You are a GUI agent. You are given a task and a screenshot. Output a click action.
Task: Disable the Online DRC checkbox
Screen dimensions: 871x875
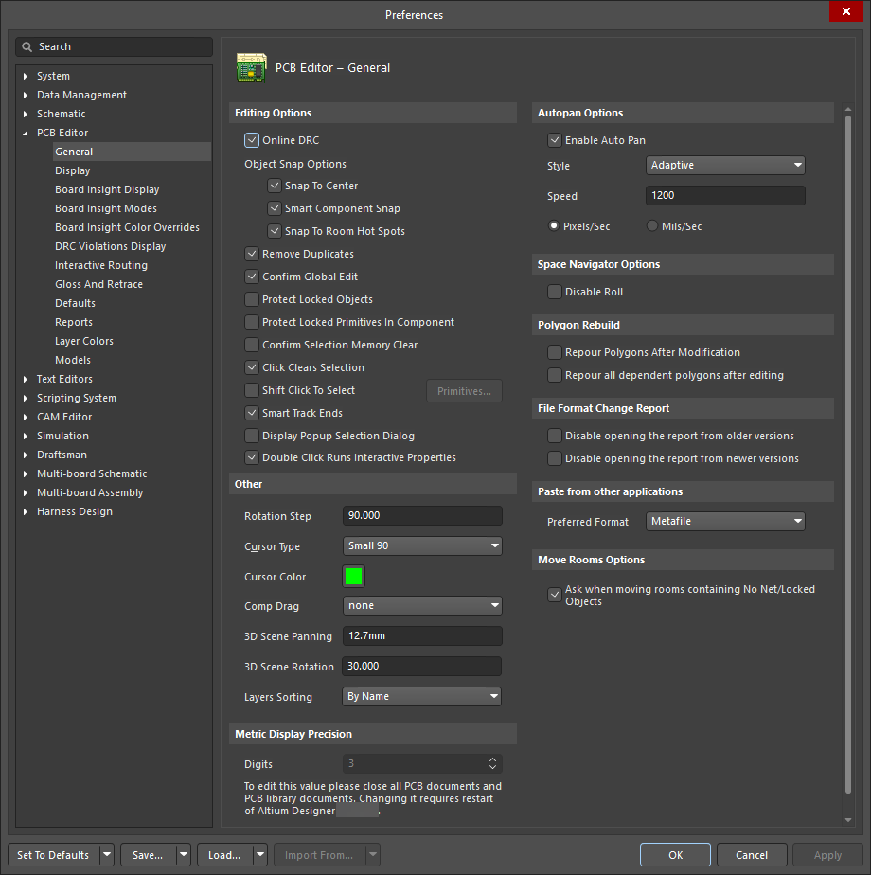click(252, 139)
